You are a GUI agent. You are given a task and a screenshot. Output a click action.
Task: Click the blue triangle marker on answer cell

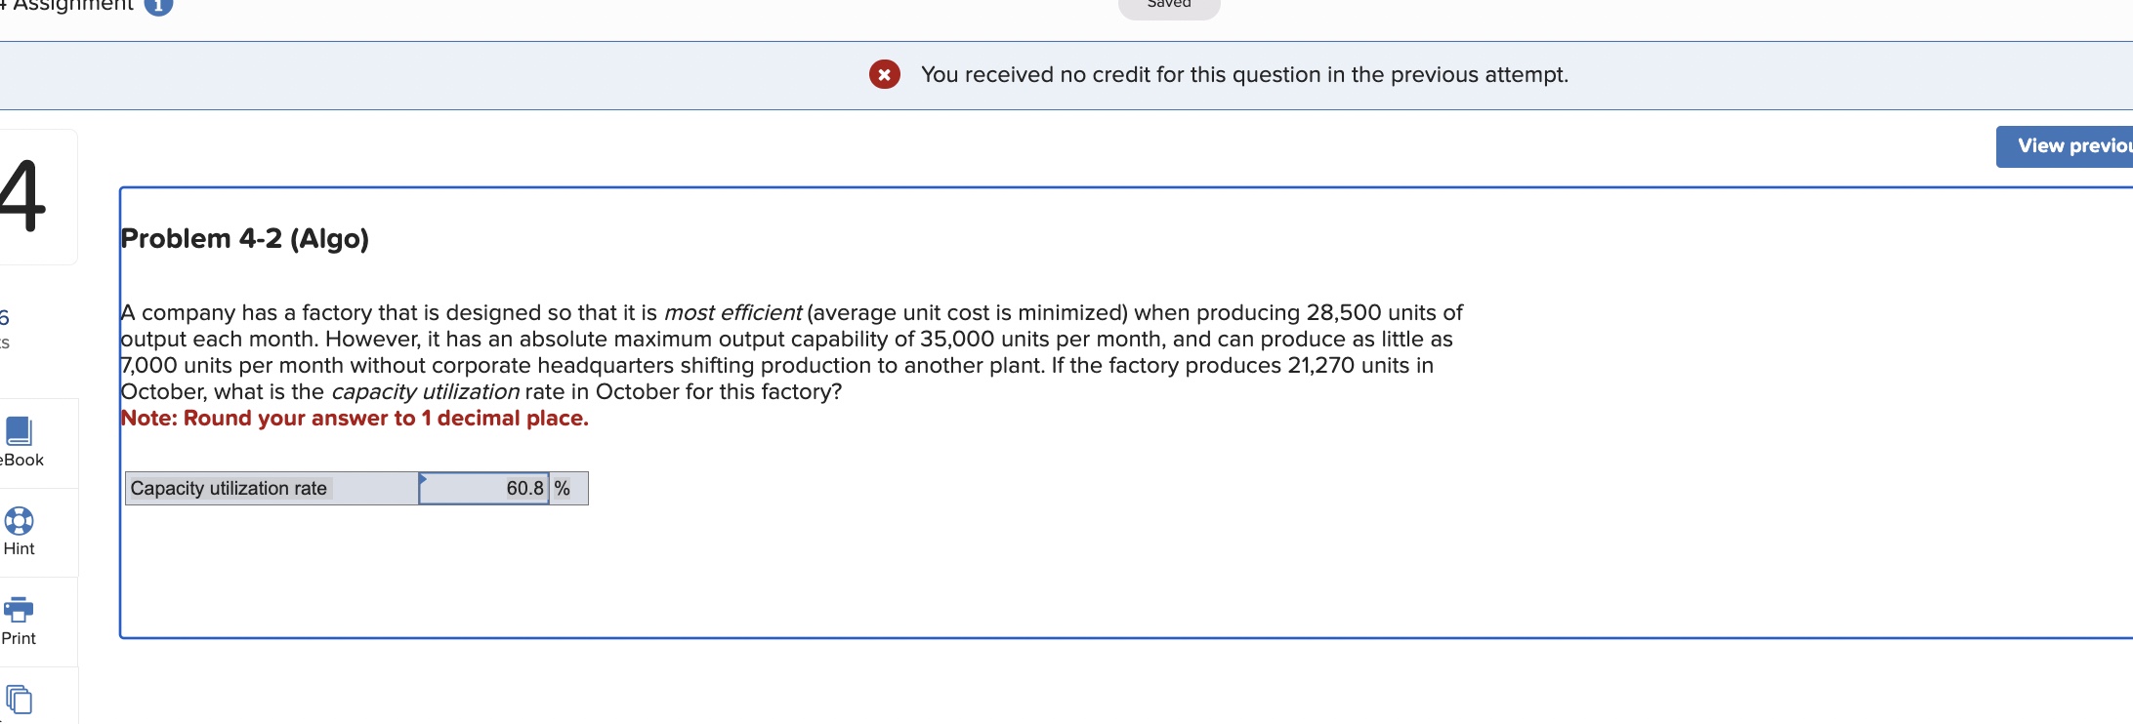(423, 478)
